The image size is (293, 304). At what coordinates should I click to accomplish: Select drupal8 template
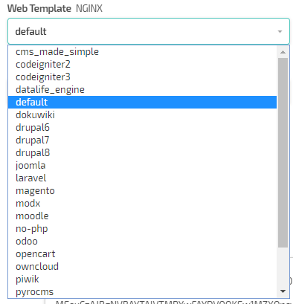[142, 153]
